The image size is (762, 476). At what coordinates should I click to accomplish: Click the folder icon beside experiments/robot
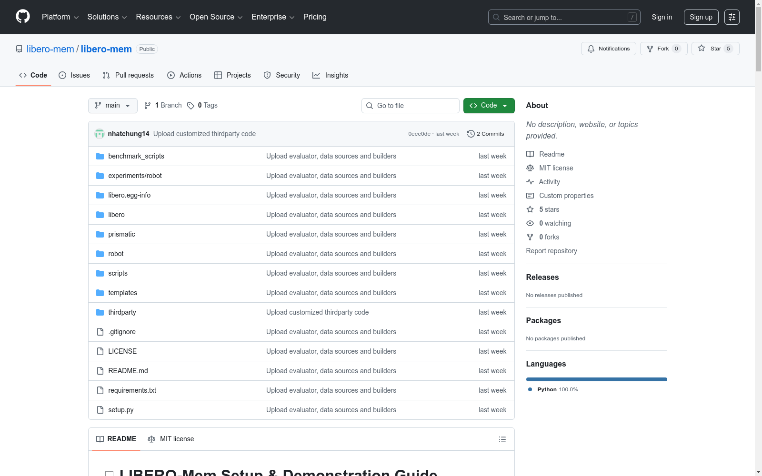pyautogui.click(x=100, y=176)
